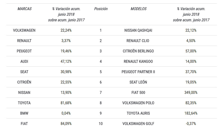Select the Posición column header
The height and width of the screenshot is (130, 218).
[x=101, y=9]
